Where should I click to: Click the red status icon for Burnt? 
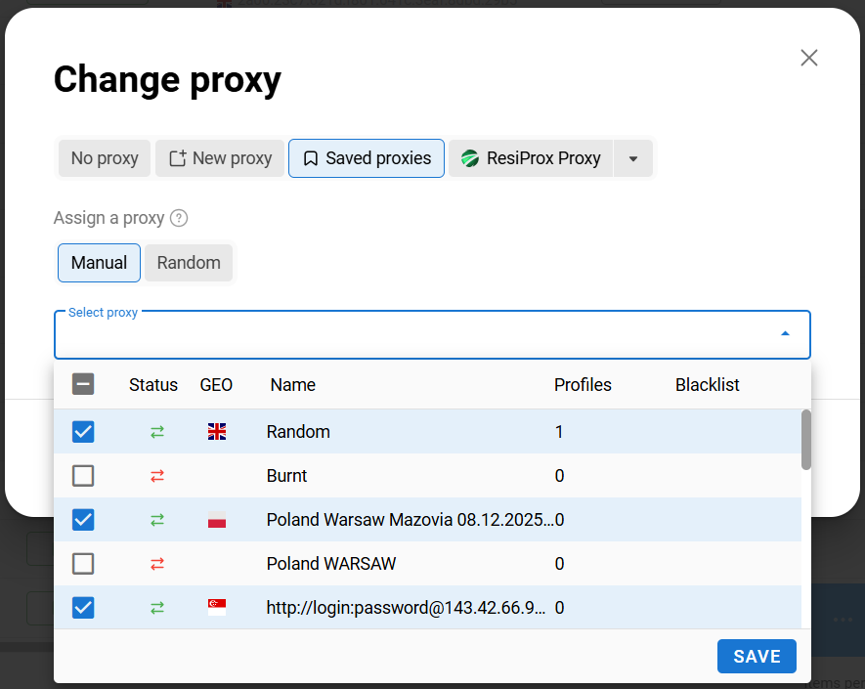[157, 476]
